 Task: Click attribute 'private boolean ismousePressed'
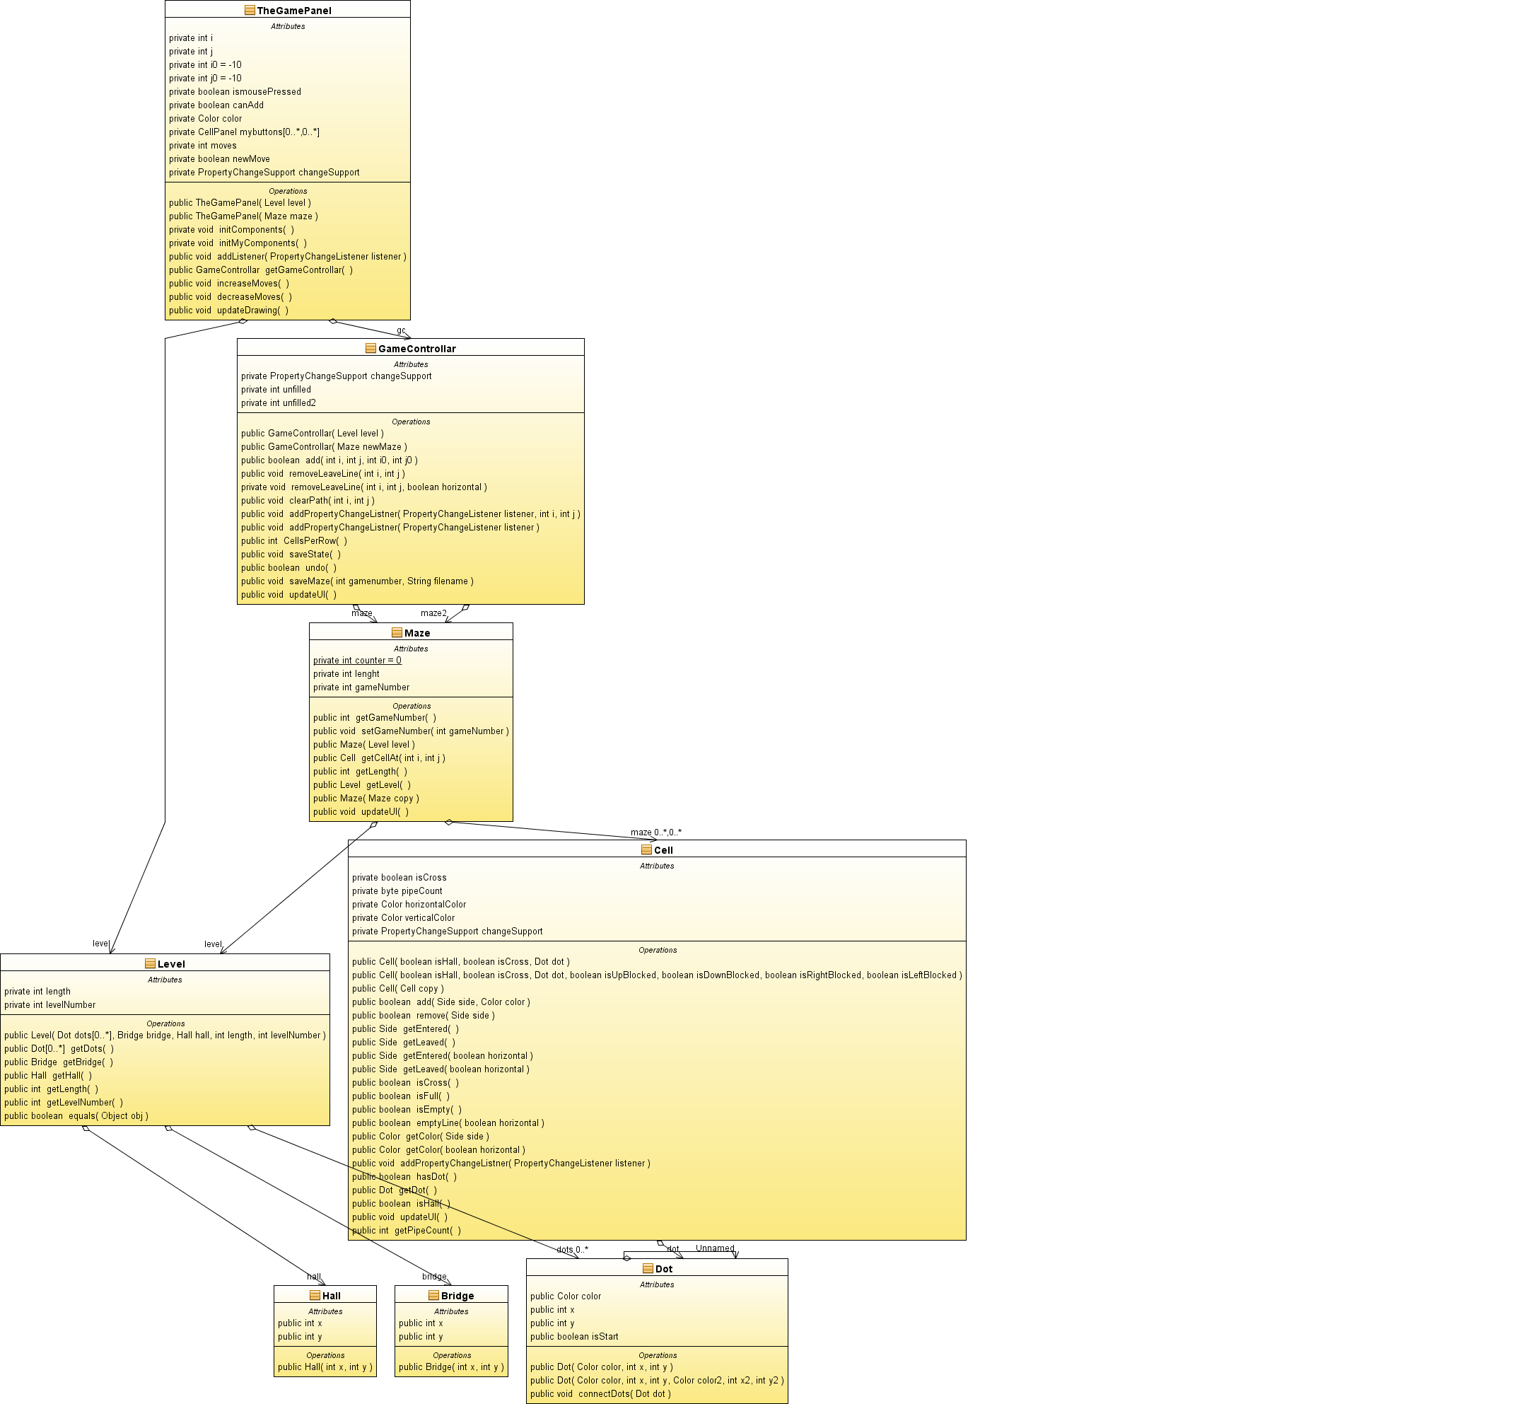(x=235, y=92)
